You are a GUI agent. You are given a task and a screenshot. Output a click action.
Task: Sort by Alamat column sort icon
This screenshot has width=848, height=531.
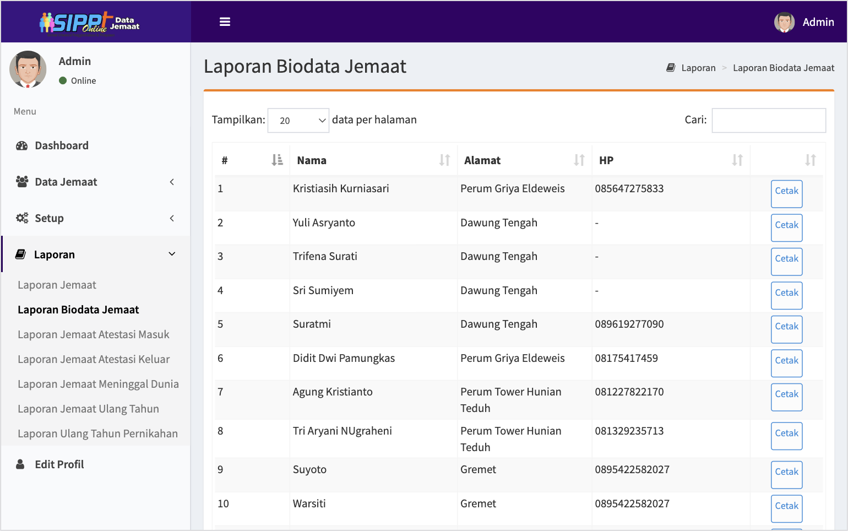[579, 160]
